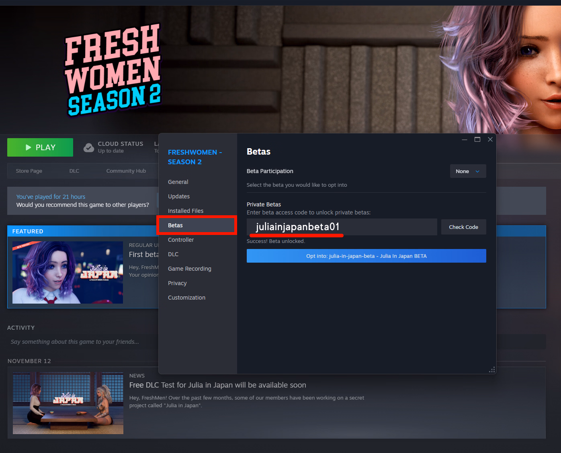Viewport: 561px width, 453px height.
Task: Click the green PLAY button
Action: point(40,147)
